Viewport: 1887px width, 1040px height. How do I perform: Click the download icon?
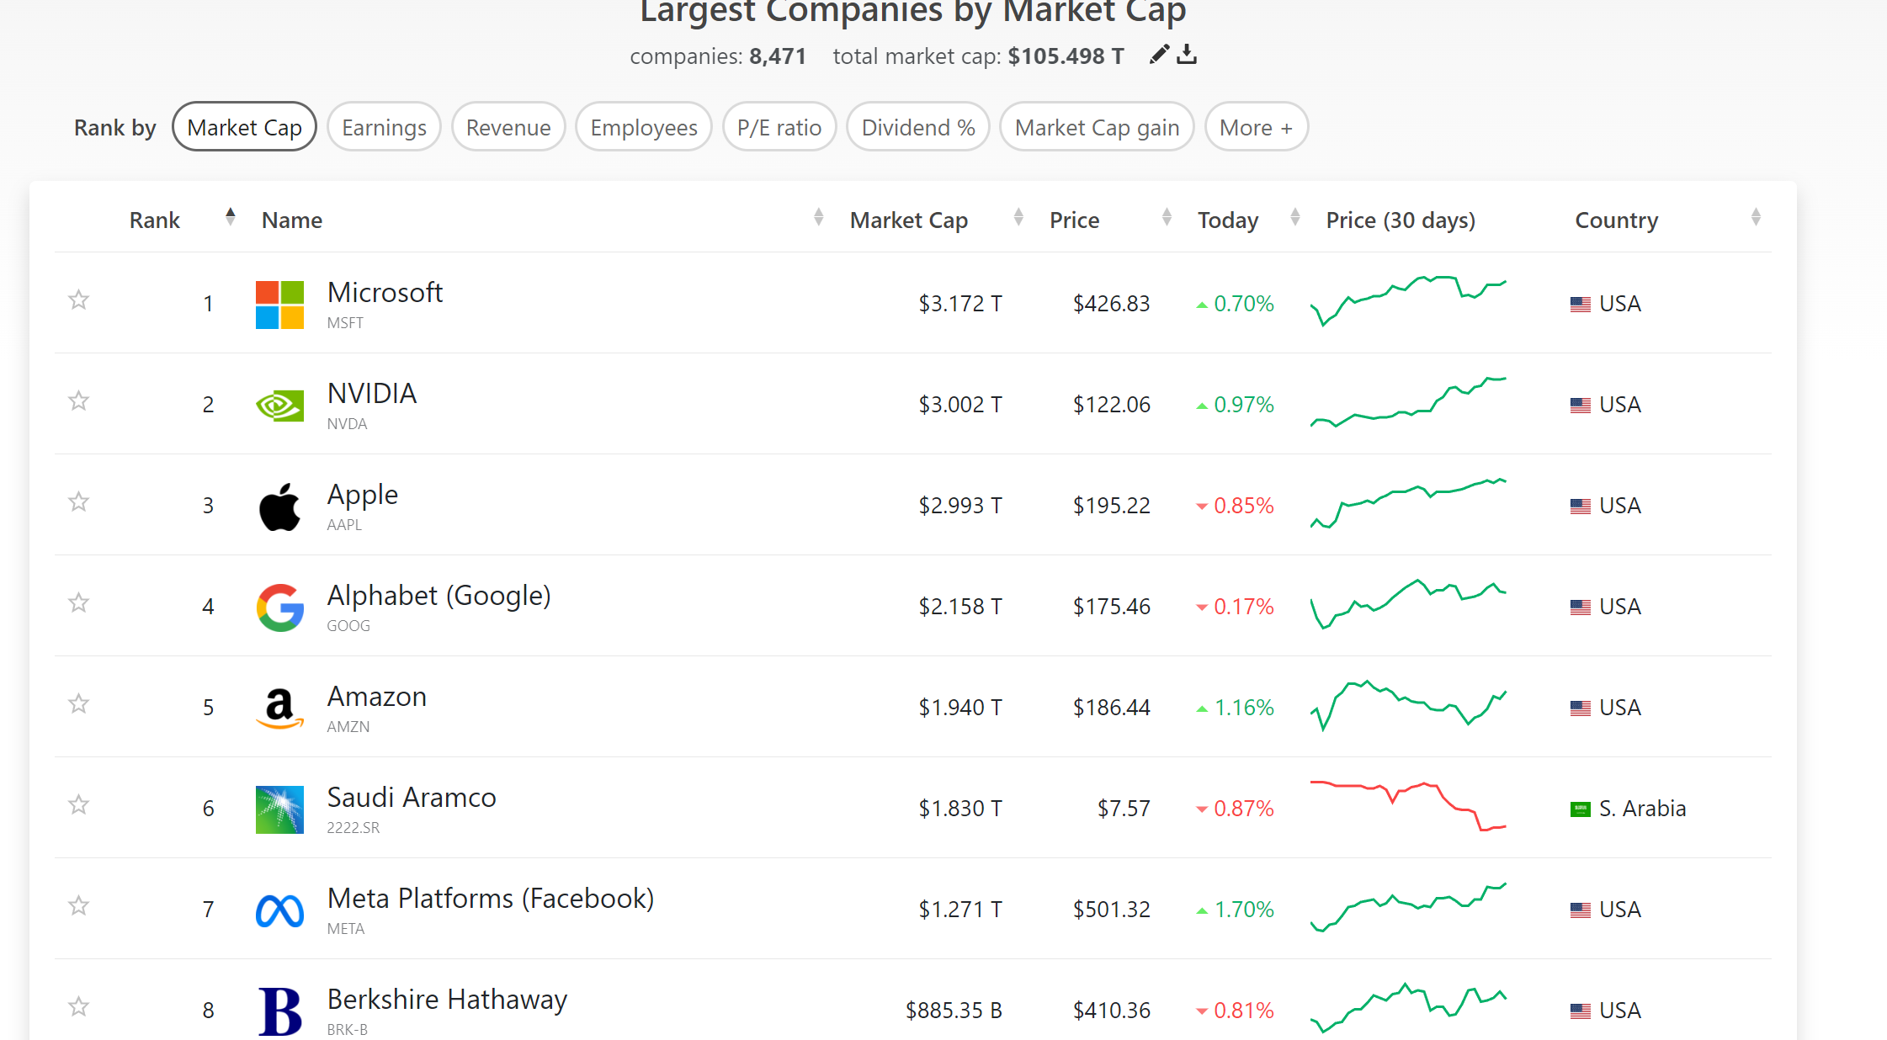pyautogui.click(x=1187, y=54)
